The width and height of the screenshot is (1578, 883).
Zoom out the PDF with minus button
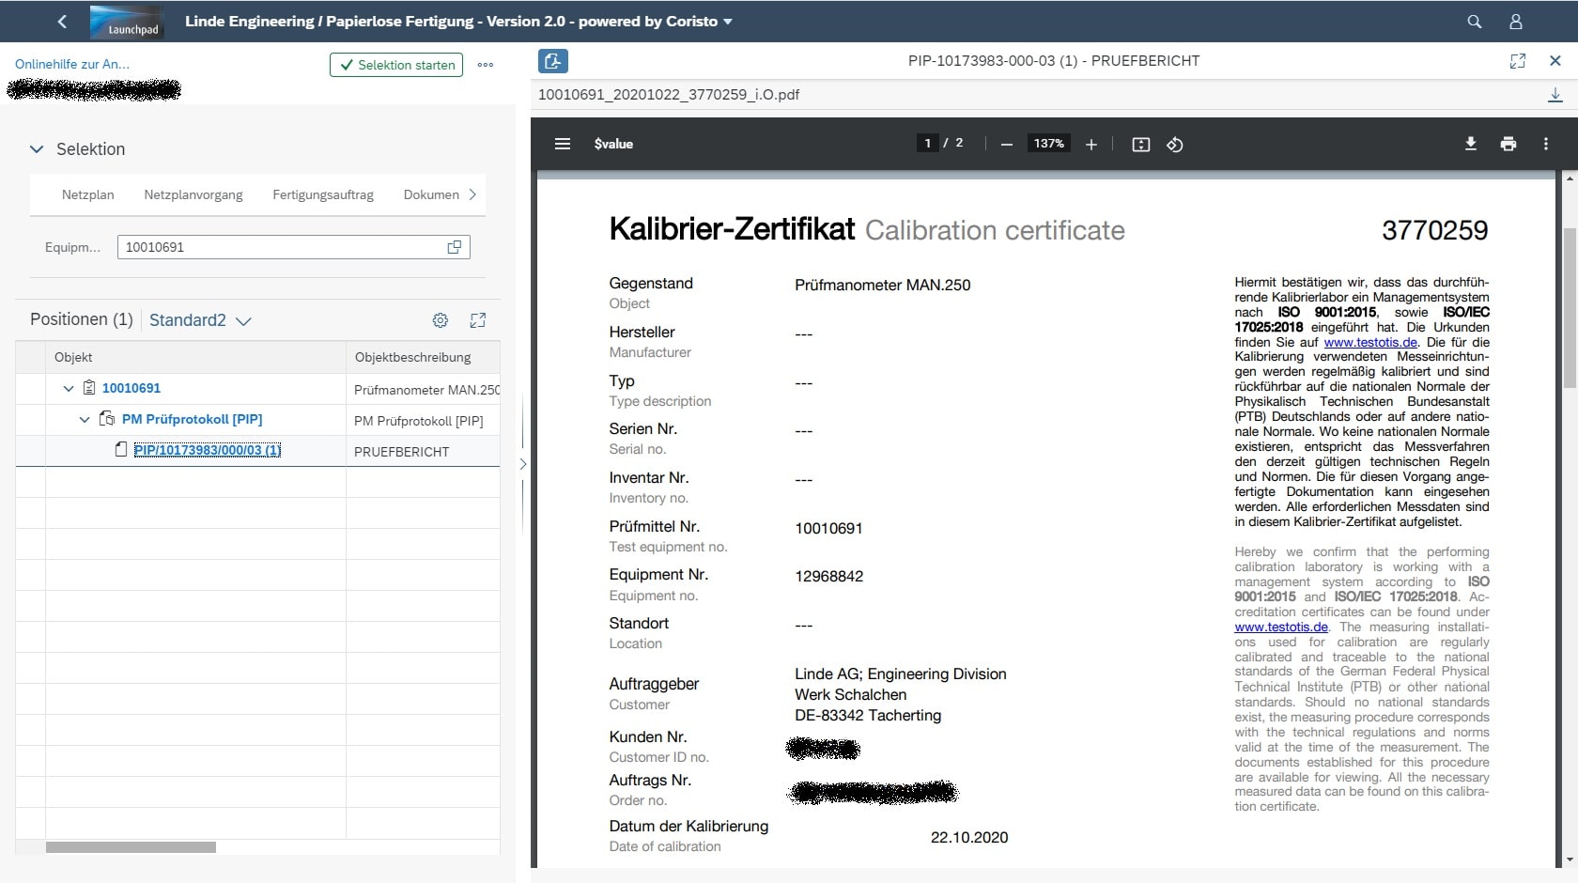click(1007, 144)
